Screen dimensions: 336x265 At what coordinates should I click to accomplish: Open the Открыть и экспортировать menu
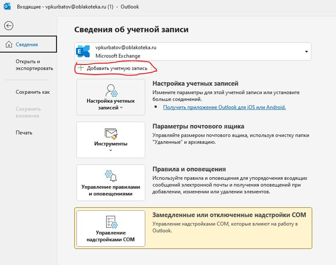pos(34,65)
